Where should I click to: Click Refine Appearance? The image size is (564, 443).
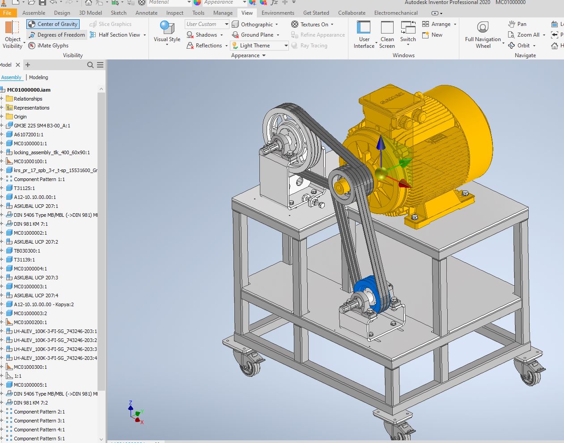(x=318, y=35)
